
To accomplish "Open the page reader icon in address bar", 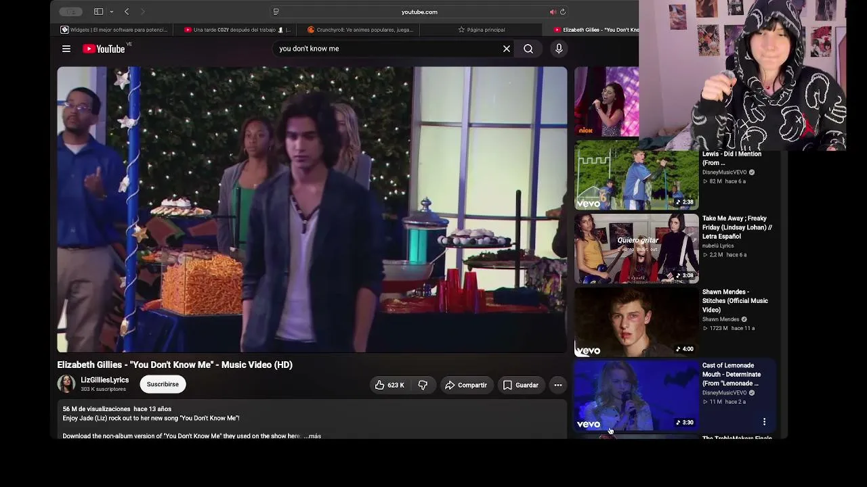I will click(x=276, y=11).
